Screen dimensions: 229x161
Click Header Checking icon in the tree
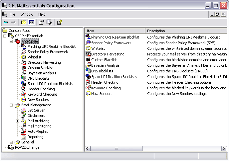click(24, 89)
